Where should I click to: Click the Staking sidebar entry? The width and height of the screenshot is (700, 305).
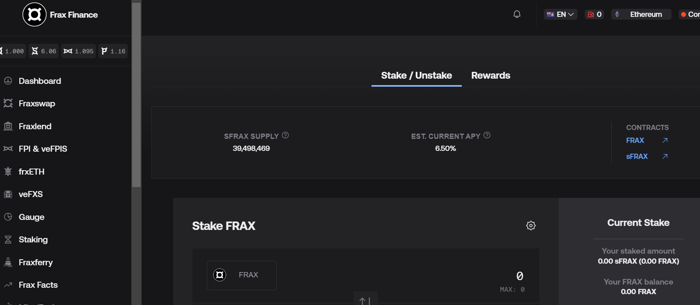tap(33, 239)
